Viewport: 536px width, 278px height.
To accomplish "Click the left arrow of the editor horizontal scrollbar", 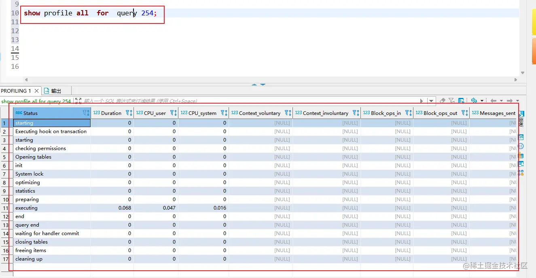I will (x=26, y=80).
